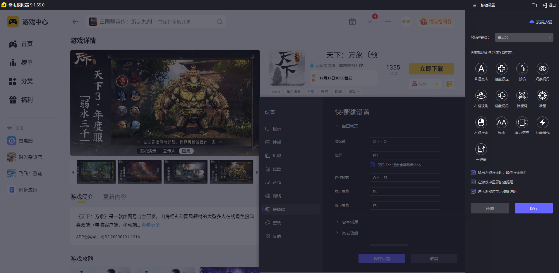Go back with the arrow icon
This screenshot has width=559, height=273.
76,22
